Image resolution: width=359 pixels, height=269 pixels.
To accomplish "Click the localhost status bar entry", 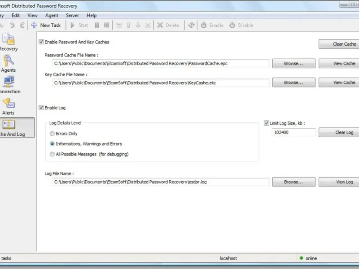I will 228,258.
